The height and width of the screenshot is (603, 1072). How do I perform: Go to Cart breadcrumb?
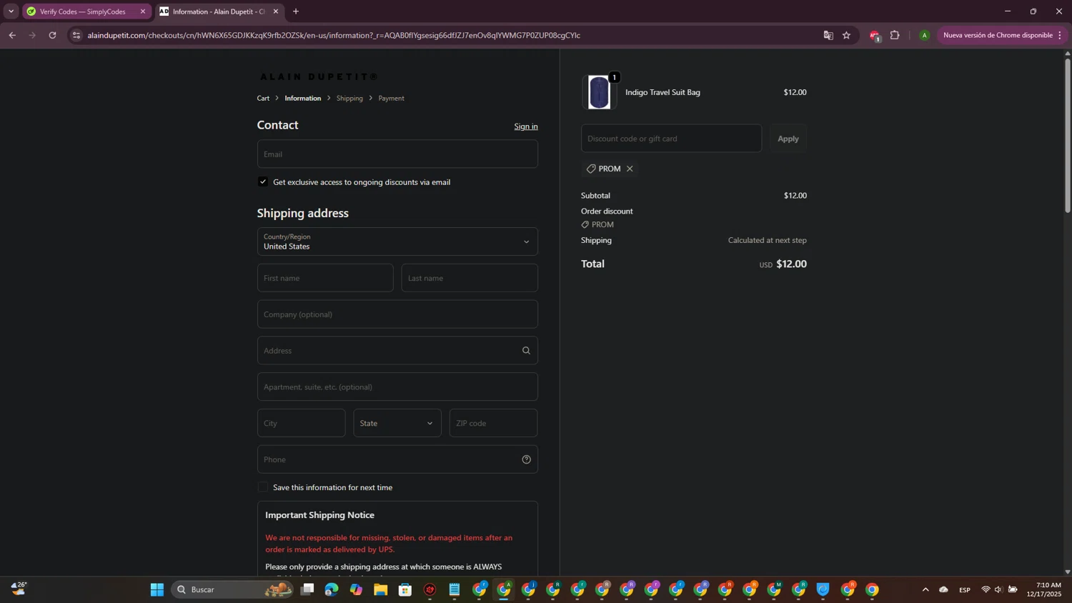263,99
